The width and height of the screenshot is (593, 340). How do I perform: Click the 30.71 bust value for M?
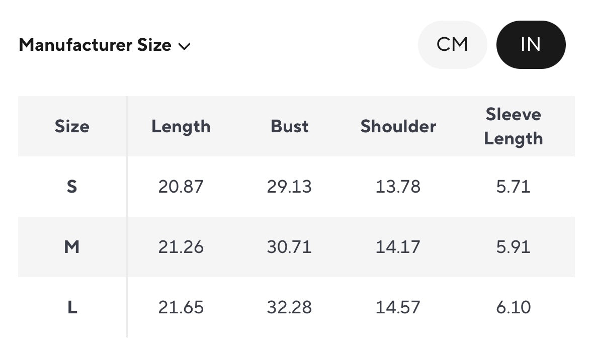[x=289, y=247]
